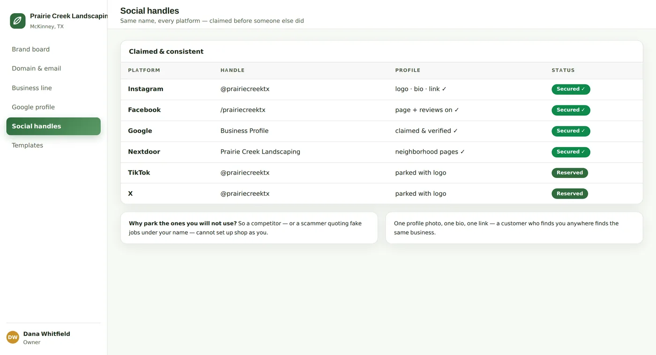
Task: Click the X row's @prairiecreektx handle
Action: point(245,193)
